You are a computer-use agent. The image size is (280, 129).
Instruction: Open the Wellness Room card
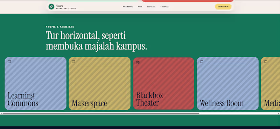pos(227,84)
